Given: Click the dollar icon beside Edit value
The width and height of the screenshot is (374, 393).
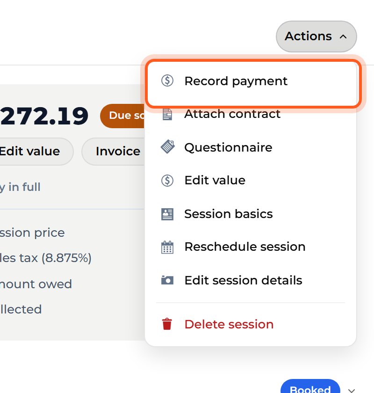Looking at the screenshot, I should [x=167, y=181].
